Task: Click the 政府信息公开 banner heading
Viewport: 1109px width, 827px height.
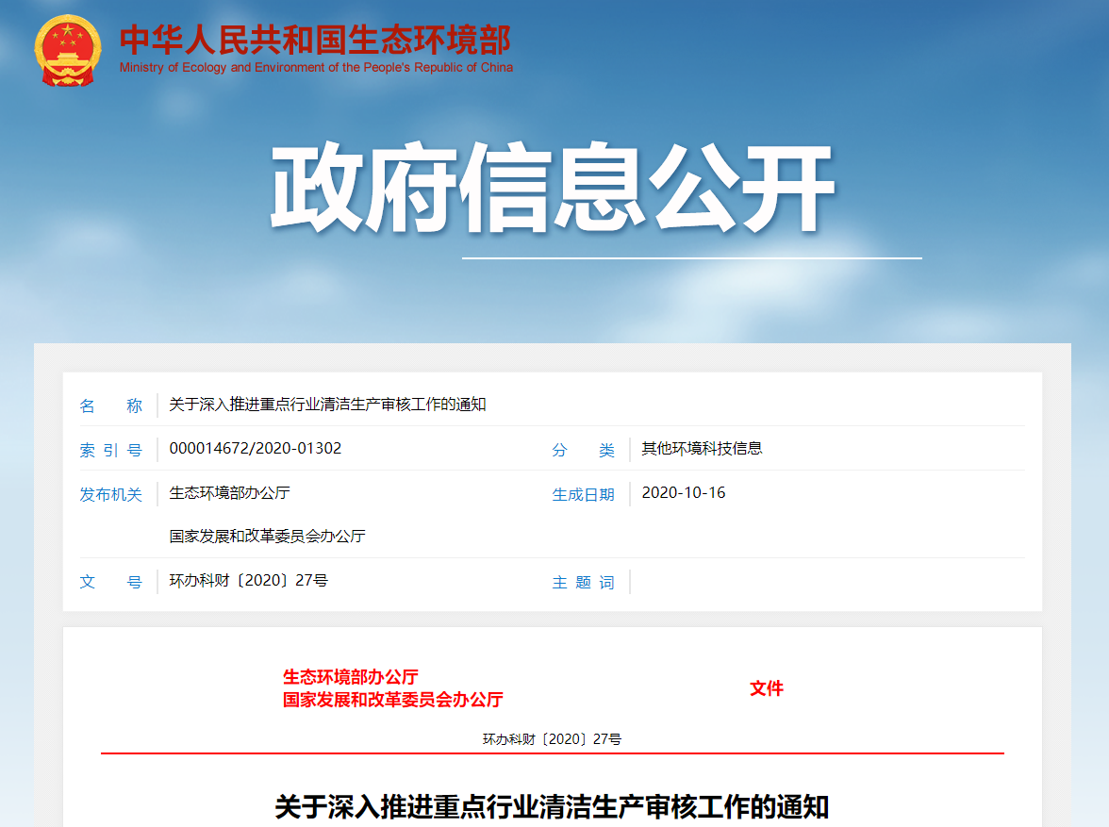Action: click(553, 188)
